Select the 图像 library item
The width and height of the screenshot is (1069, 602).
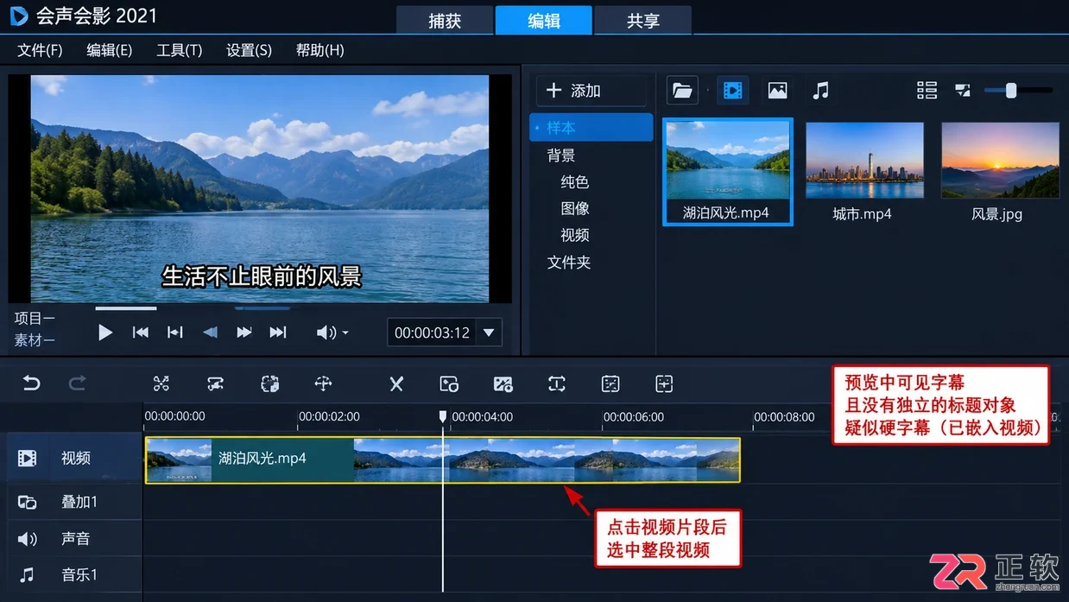[575, 209]
